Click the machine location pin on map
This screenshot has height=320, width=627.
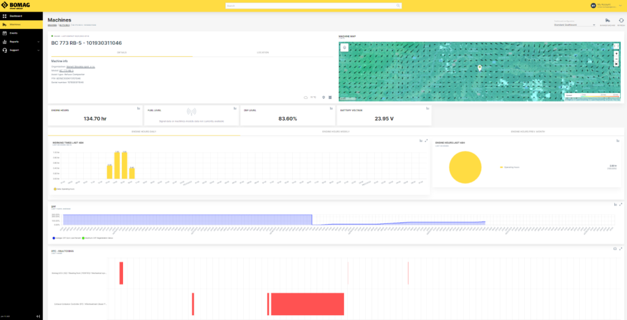point(479,68)
